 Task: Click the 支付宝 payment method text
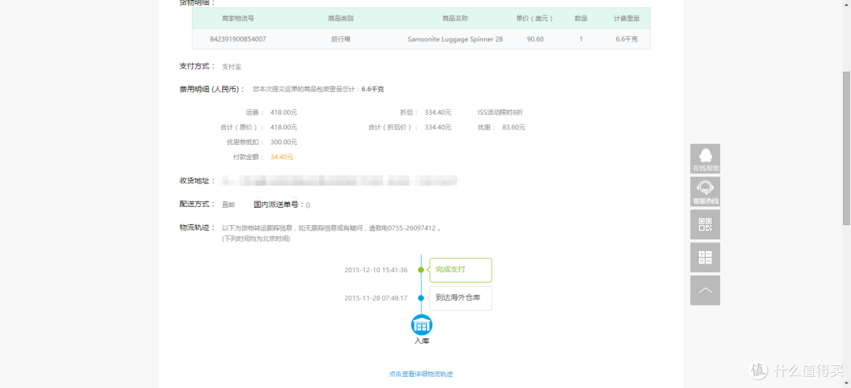(231, 67)
